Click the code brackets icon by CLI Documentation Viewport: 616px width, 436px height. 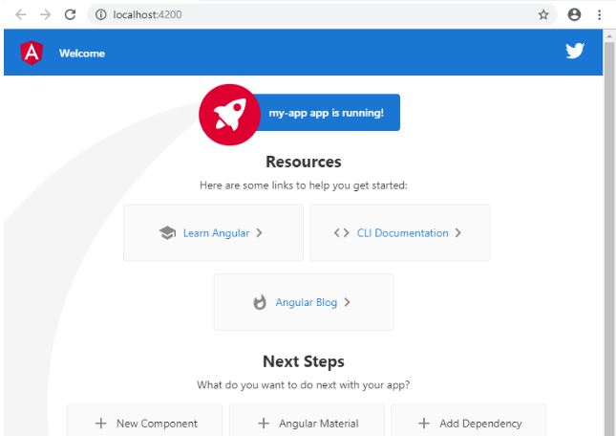[x=341, y=232]
